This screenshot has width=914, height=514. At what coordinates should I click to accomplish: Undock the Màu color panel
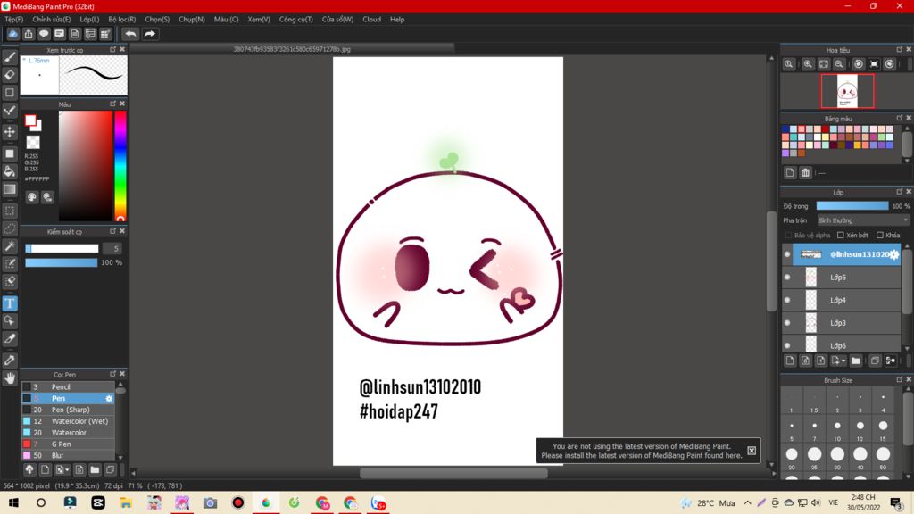pyautogui.click(x=113, y=104)
